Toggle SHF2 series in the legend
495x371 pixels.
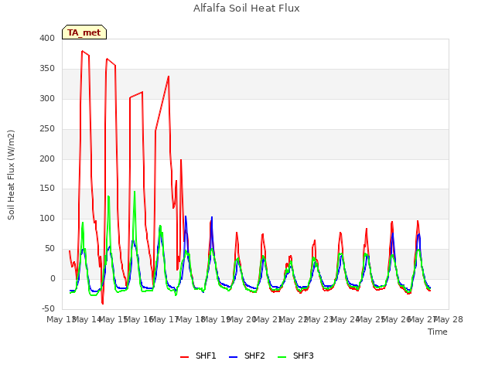click(x=247, y=356)
